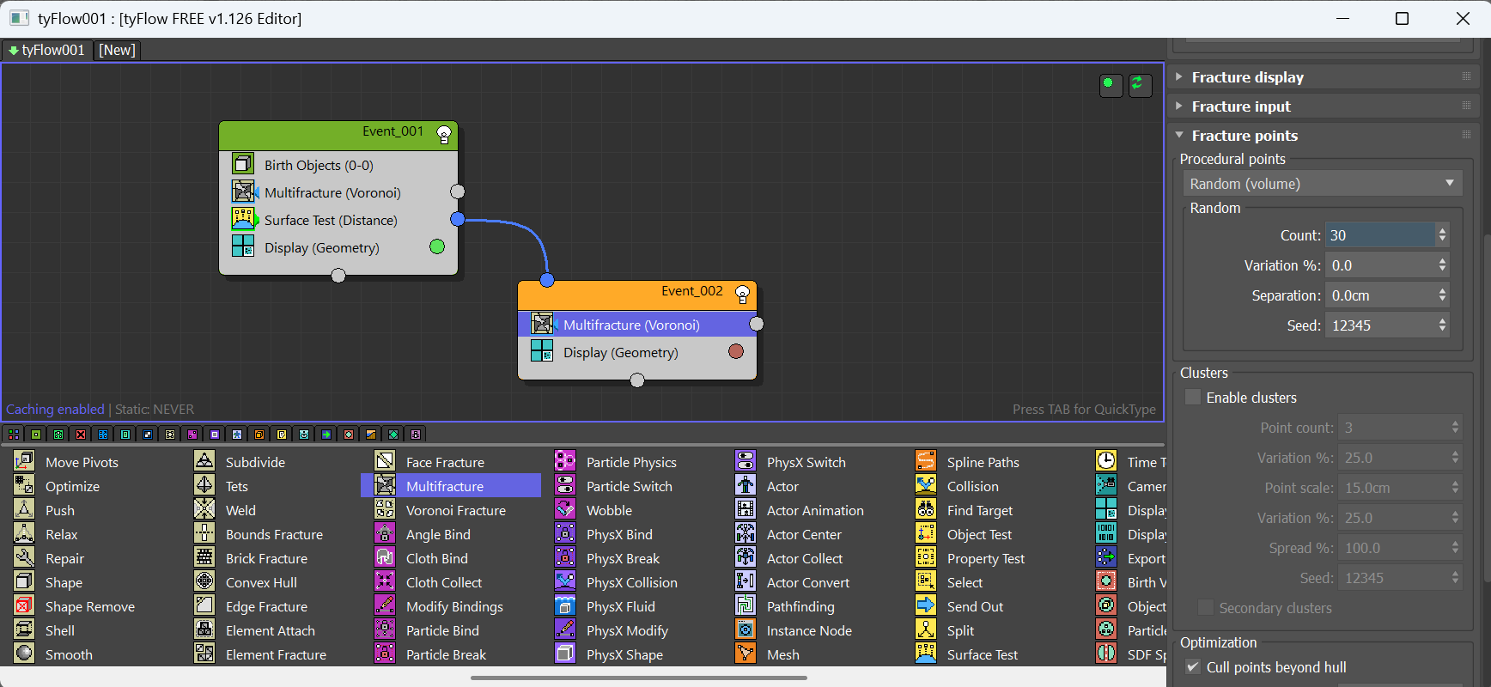The height and width of the screenshot is (687, 1491).
Task: Select the Voronoi Fracture operator icon
Action: (x=385, y=510)
